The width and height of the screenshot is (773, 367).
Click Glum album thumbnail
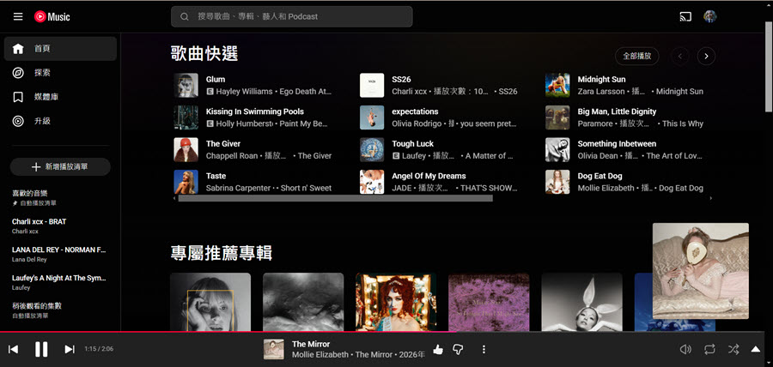point(186,85)
